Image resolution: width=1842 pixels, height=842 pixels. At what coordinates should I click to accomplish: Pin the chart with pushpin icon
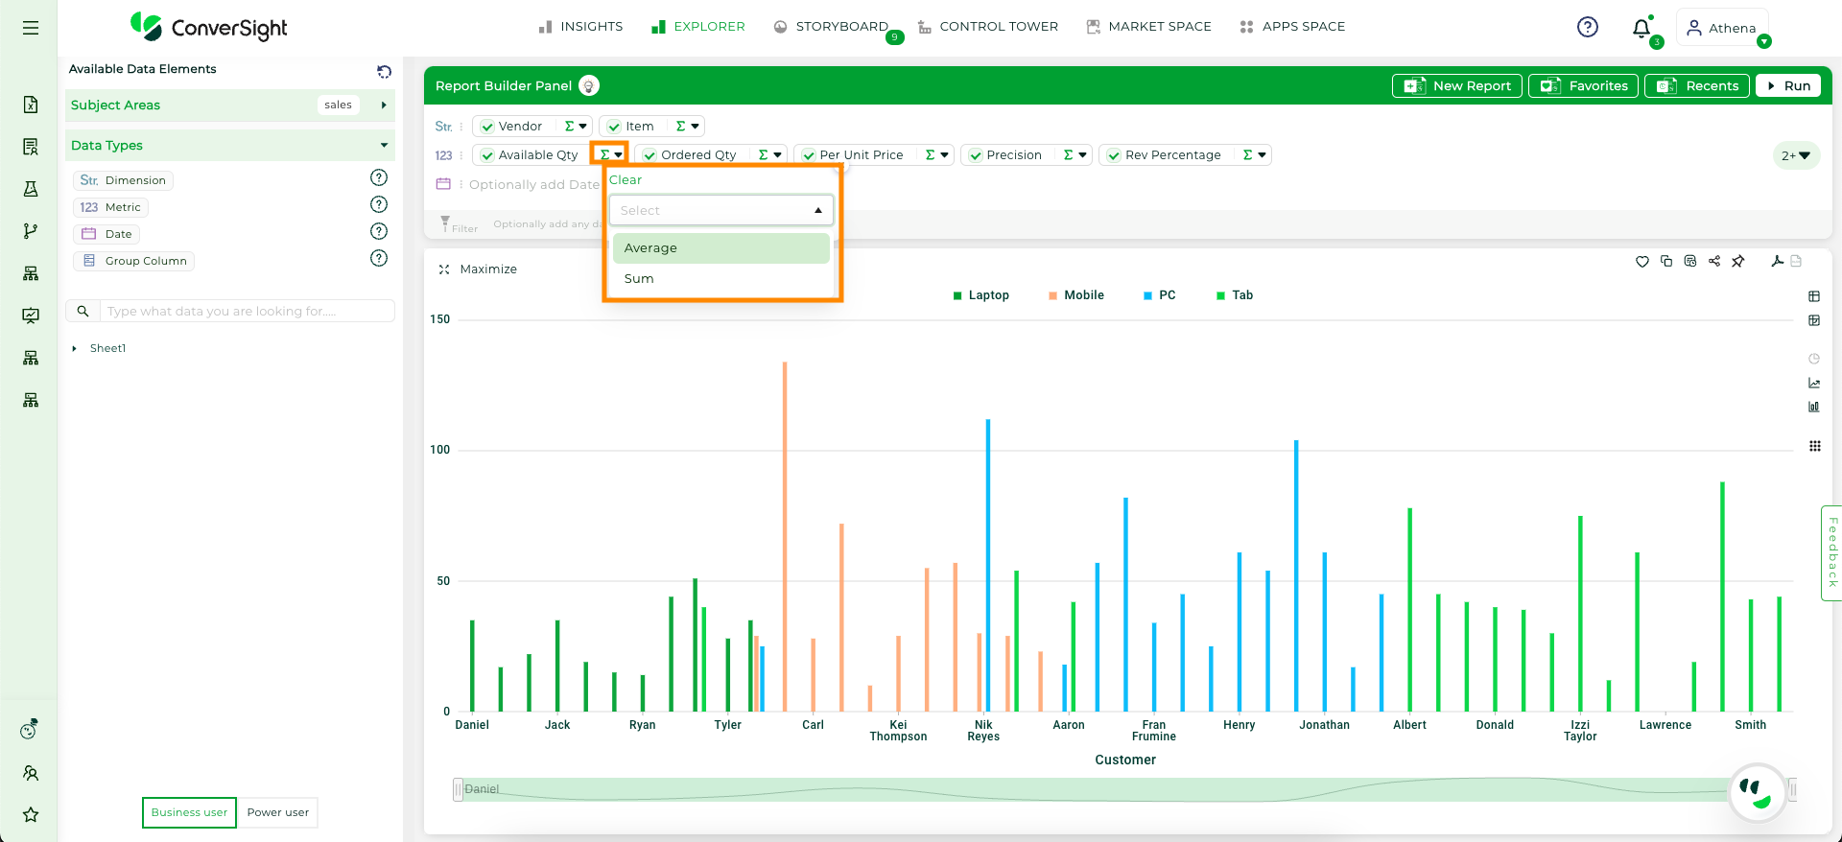tap(1738, 261)
